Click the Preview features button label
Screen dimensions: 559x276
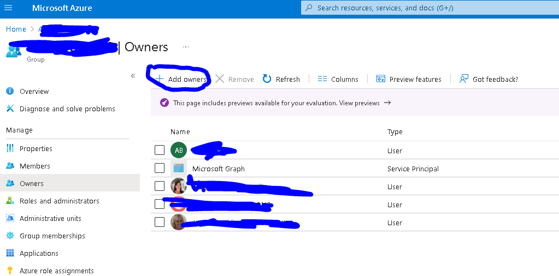tap(415, 79)
